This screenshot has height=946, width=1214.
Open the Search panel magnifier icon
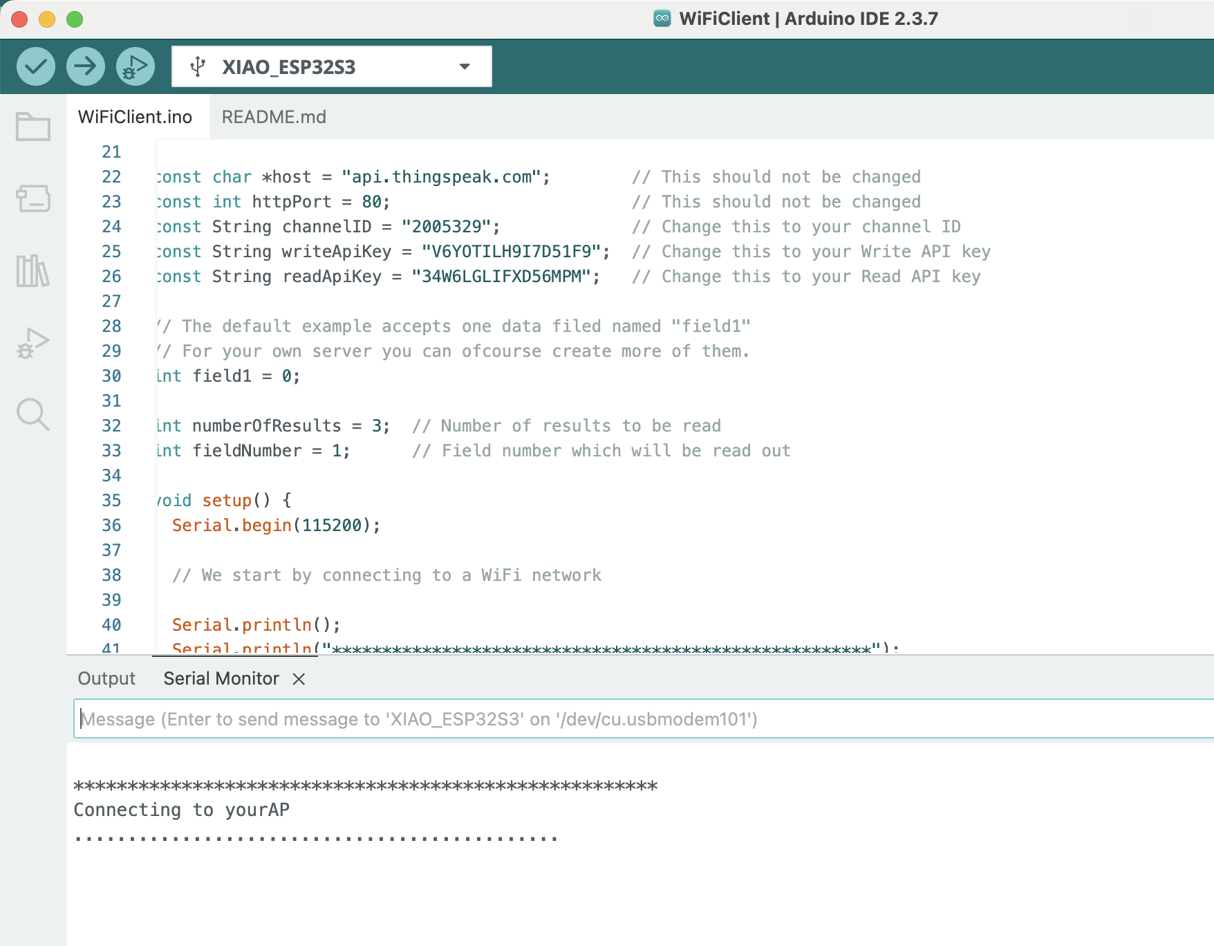pos(33,414)
